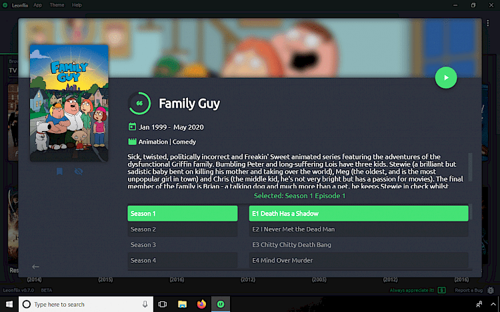Click the Family Guy poster thumbnail
This screenshot has height=312, width=500.
pos(69,103)
